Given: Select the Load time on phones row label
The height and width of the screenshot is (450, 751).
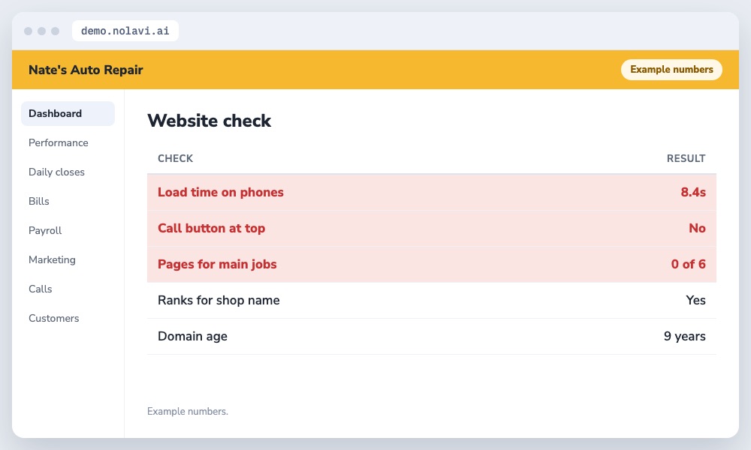Looking at the screenshot, I should 221,192.
